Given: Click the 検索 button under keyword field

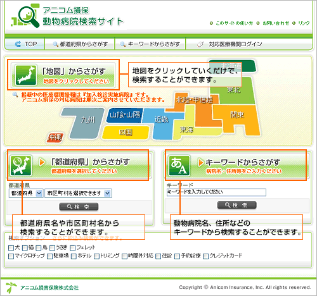Looking at the screenshot, I should (237, 205).
